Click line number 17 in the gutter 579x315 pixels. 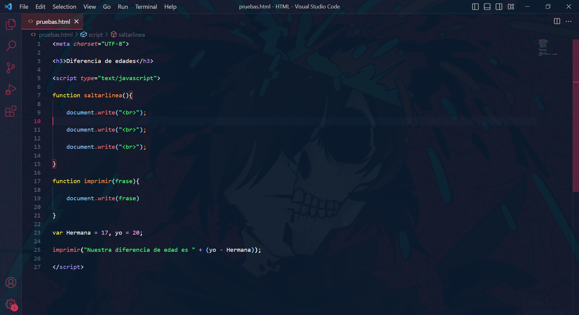37,181
